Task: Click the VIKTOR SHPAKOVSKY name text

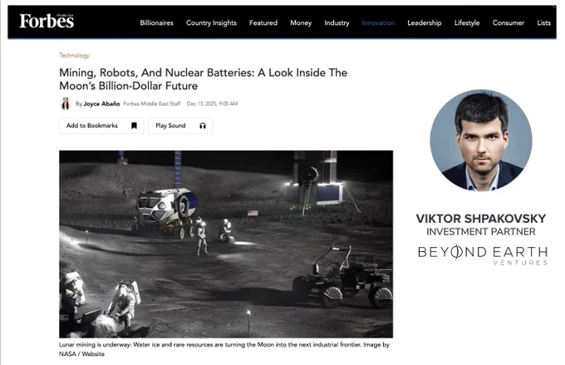Action: tap(481, 218)
